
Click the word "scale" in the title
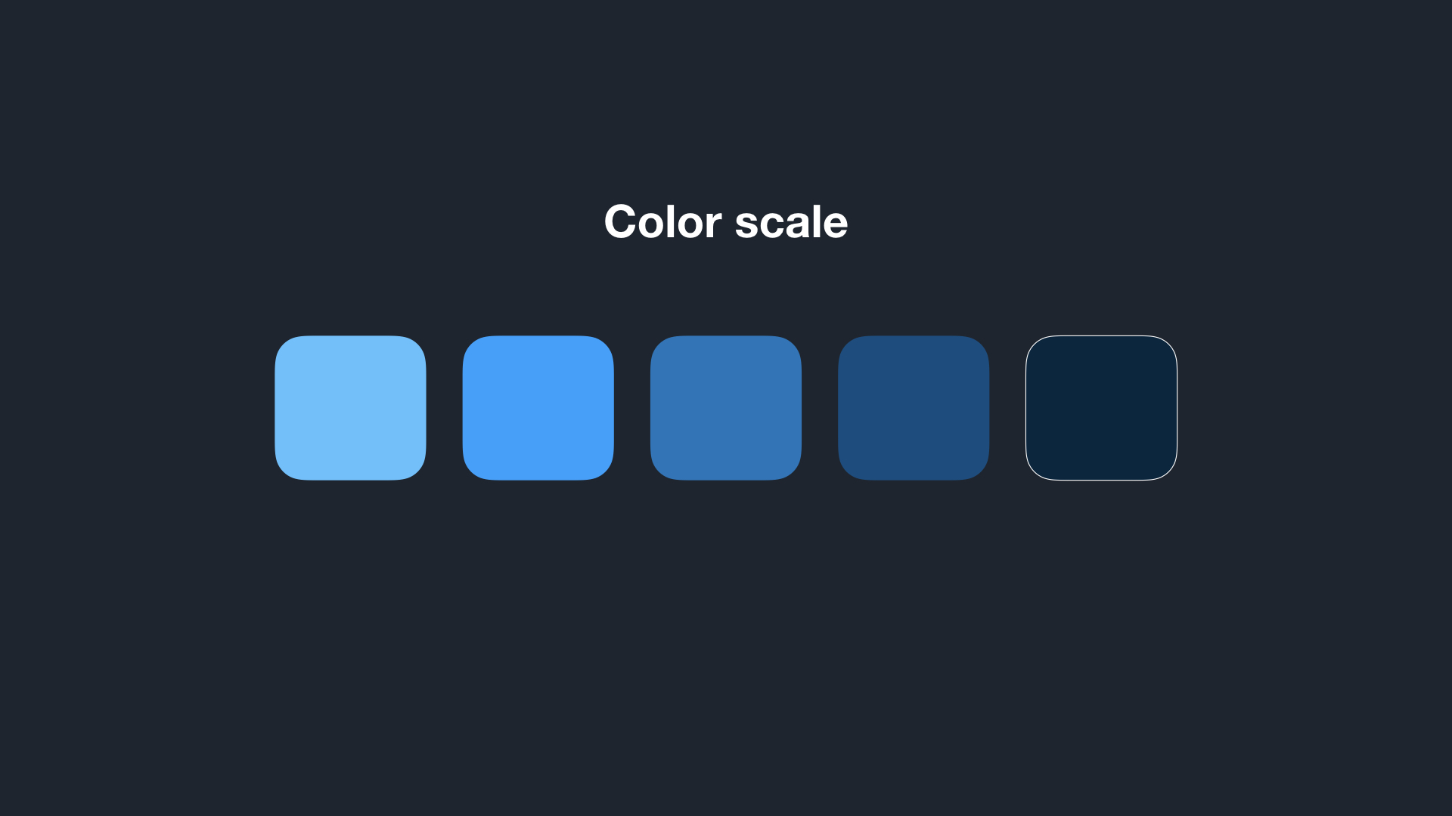[791, 222]
